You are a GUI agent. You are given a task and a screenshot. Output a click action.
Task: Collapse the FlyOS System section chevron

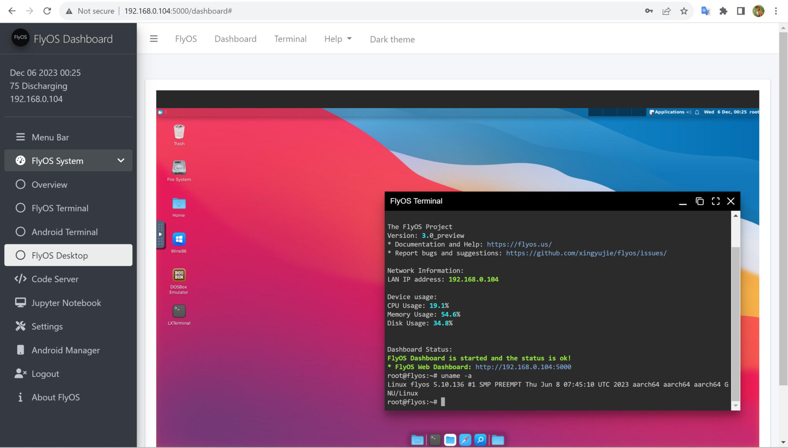click(121, 160)
